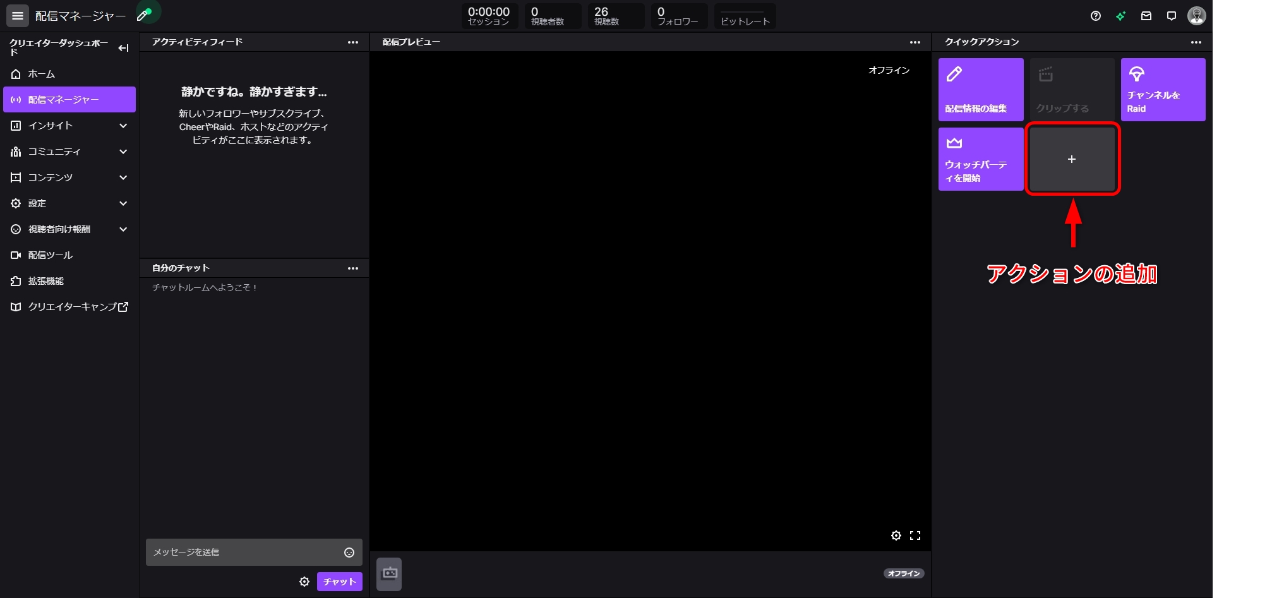
Task: Click the ビットレート stat
Action: (x=745, y=16)
